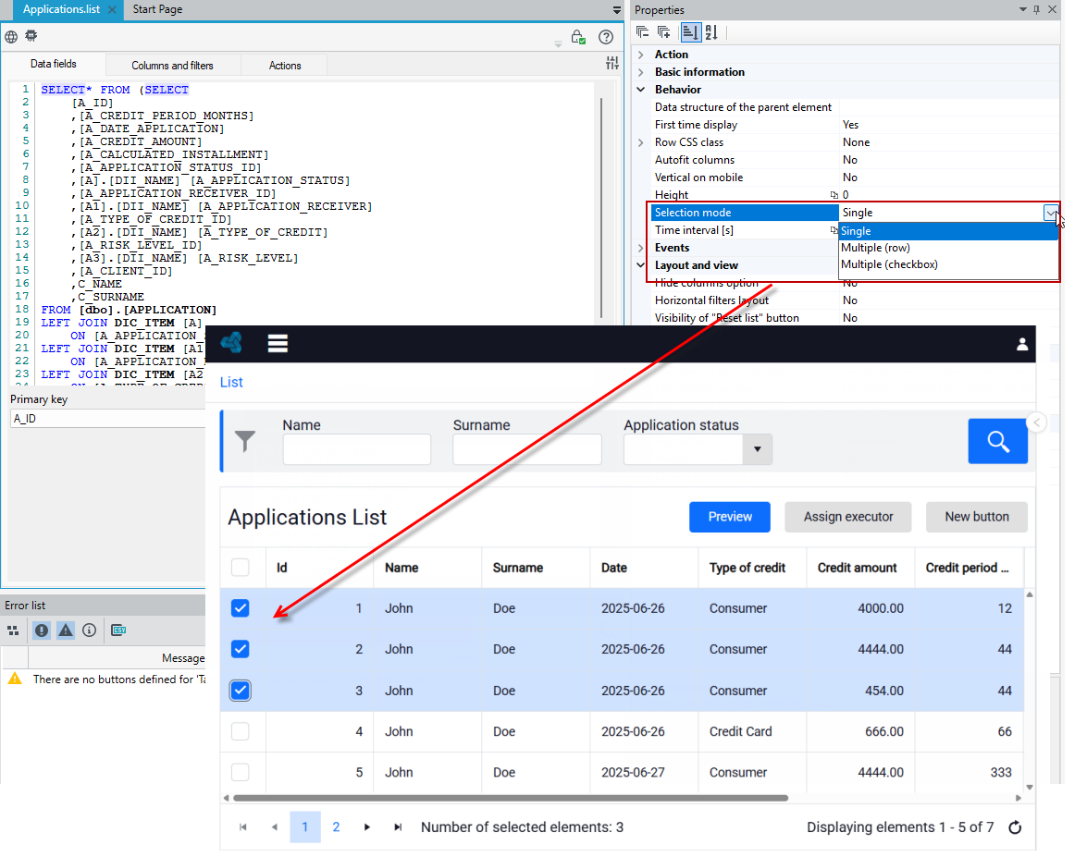Click the globe icon in the editor toolbar
Viewport: 1087px width, 857px height.
[x=11, y=37]
